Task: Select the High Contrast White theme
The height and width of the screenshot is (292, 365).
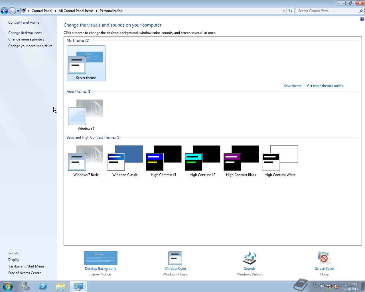Action: (x=280, y=161)
